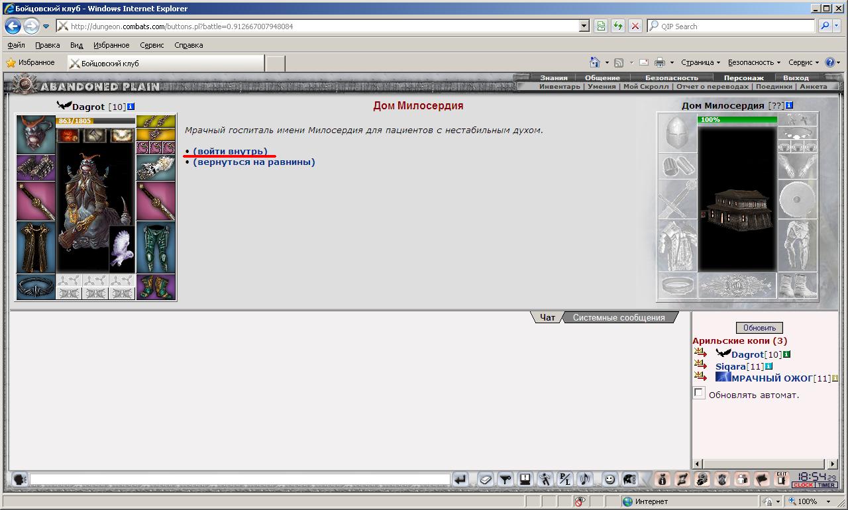
Task: Open Страница dropdown in command bar
Action: tap(700, 62)
